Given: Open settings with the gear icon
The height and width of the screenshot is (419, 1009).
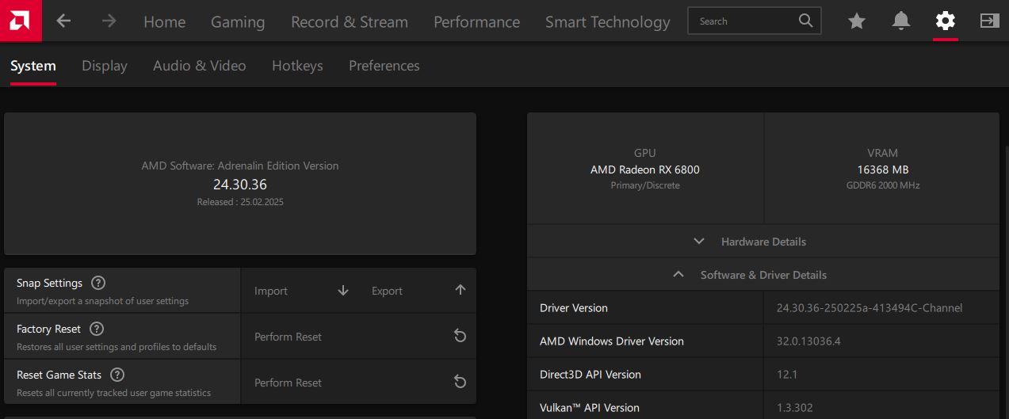Looking at the screenshot, I should coord(946,21).
